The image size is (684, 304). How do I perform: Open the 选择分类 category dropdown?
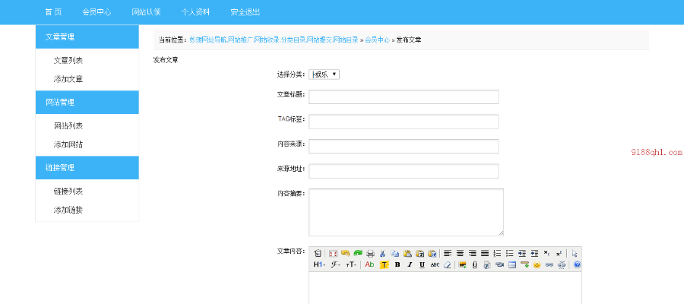coord(324,74)
